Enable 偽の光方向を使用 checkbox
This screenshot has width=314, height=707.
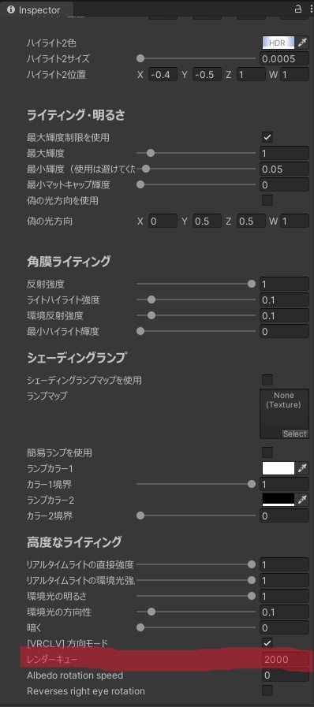(267, 200)
